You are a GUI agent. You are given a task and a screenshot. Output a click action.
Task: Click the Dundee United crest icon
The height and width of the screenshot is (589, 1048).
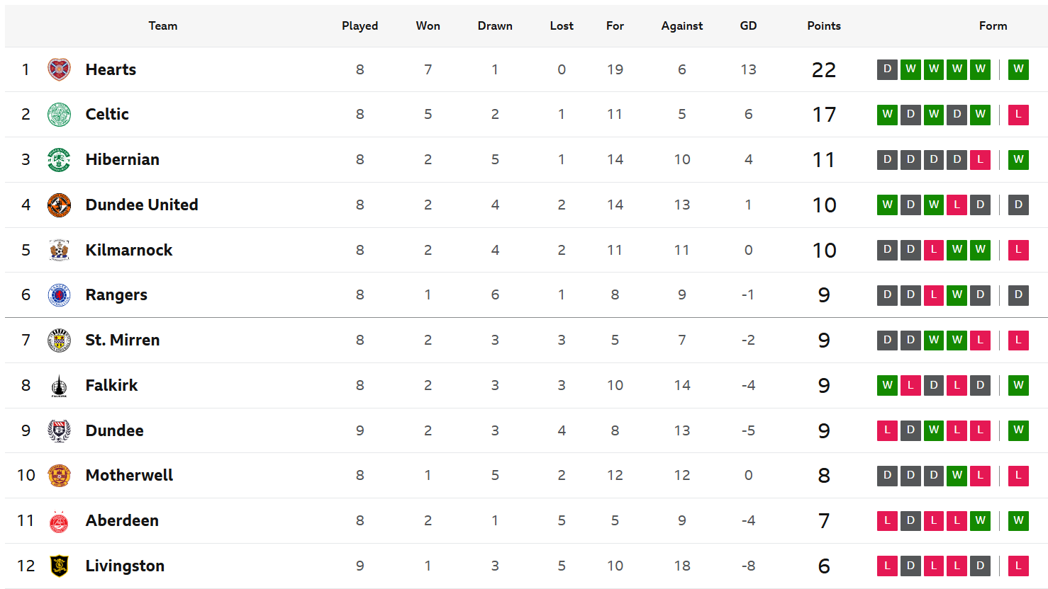point(59,205)
